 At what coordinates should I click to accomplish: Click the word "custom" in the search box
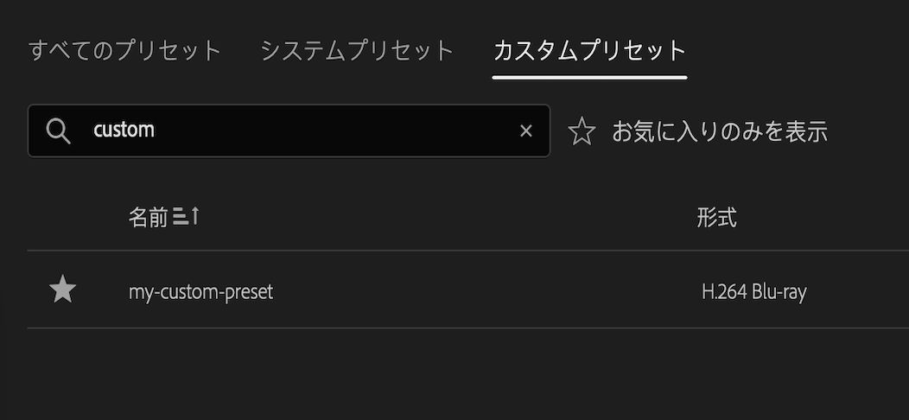pyautogui.click(x=124, y=130)
